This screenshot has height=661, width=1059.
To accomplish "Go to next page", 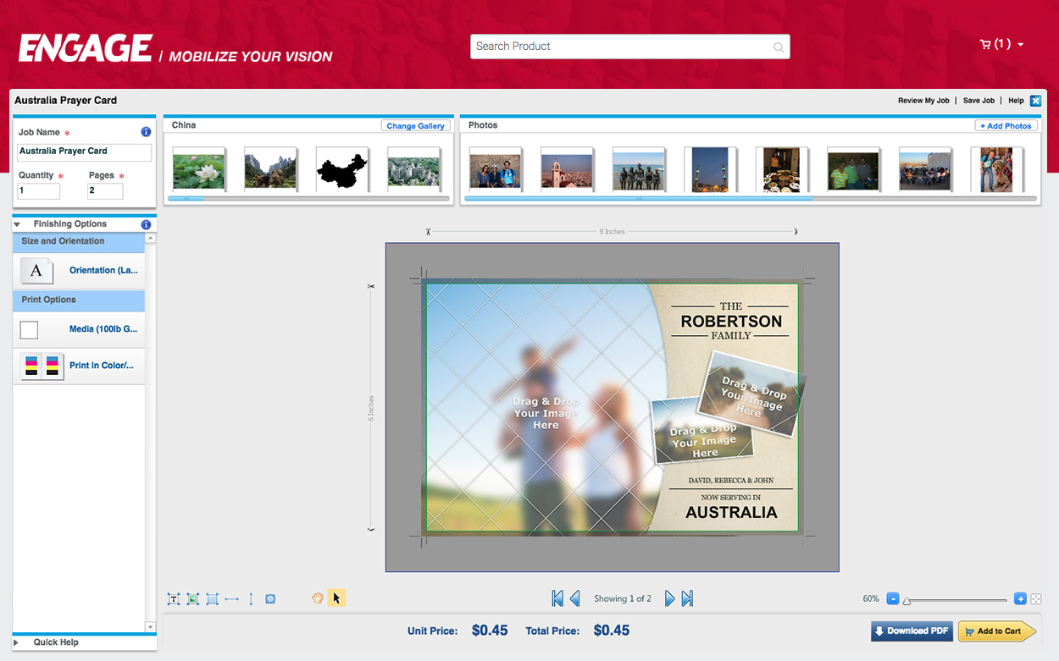I will point(669,598).
